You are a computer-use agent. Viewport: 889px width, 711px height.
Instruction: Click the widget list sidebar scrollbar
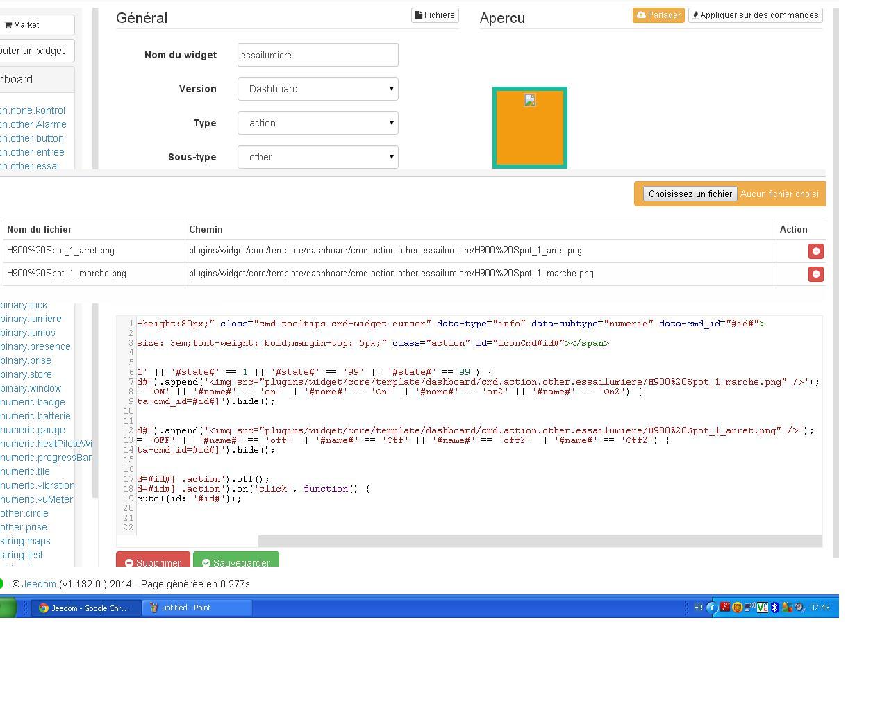click(x=95, y=400)
